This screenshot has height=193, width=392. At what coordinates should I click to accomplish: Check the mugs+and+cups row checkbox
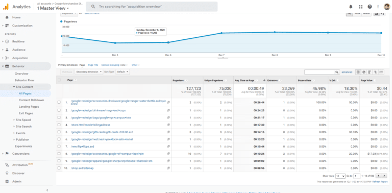coord(59,110)
